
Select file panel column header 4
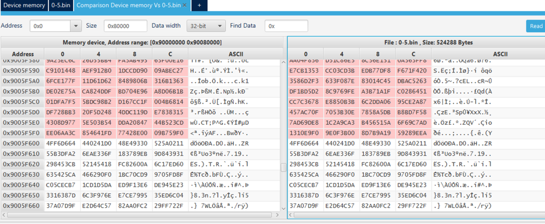342,54
